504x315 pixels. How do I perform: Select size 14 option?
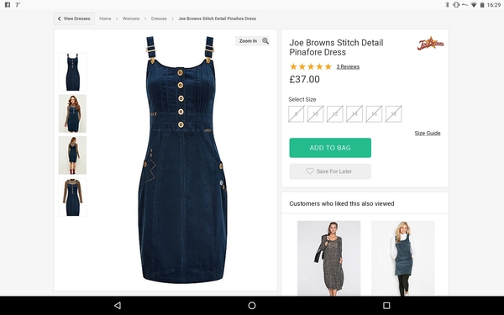354,113
